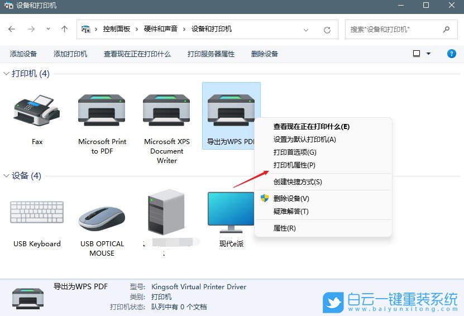Click the details pane printer icon
This screenshot has height=316, width=464.
pos(28,298)
